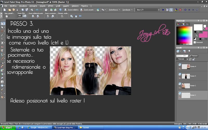Viewport: 208px width, 130px height.
Task: Click the Zoom indietro button
Action: coord(71,10)
